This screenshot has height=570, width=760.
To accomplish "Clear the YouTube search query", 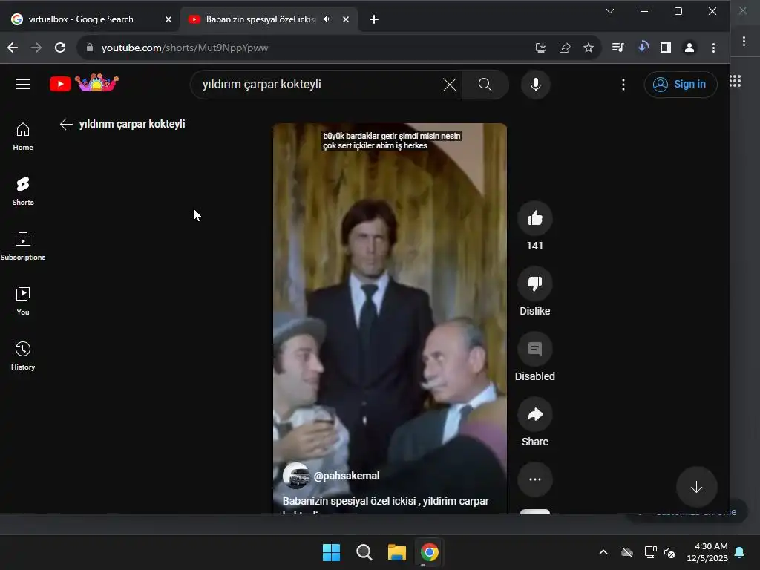I will pyautogui.click(x=449, y=85).
